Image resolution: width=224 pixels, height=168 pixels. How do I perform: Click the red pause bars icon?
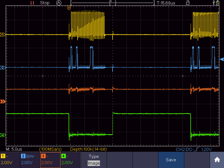click(x=32, y=3)
